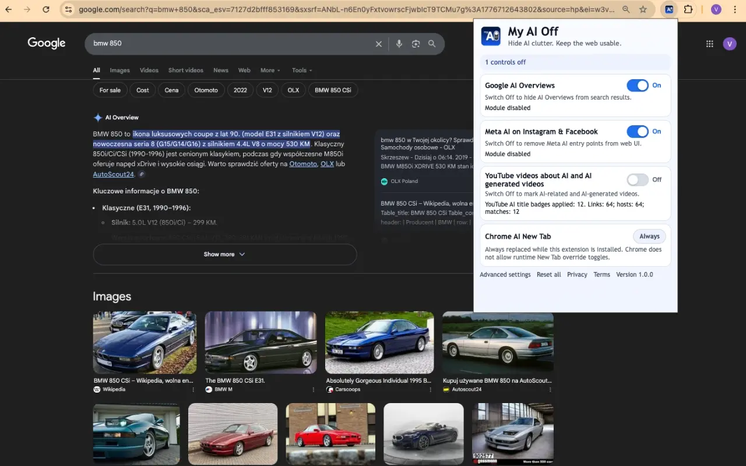Click the 2022 filter chip
Image resolution: width=746 pixels, height=466 pixels.
[x=241, y=90]
